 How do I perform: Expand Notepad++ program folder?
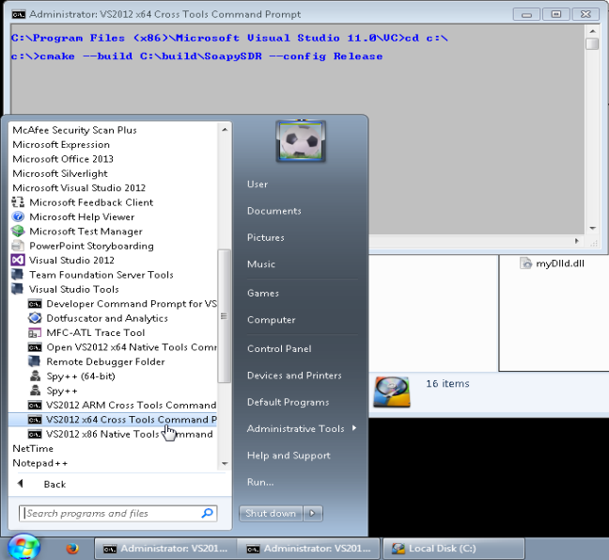pyautogui.click(x=40, y=463)
